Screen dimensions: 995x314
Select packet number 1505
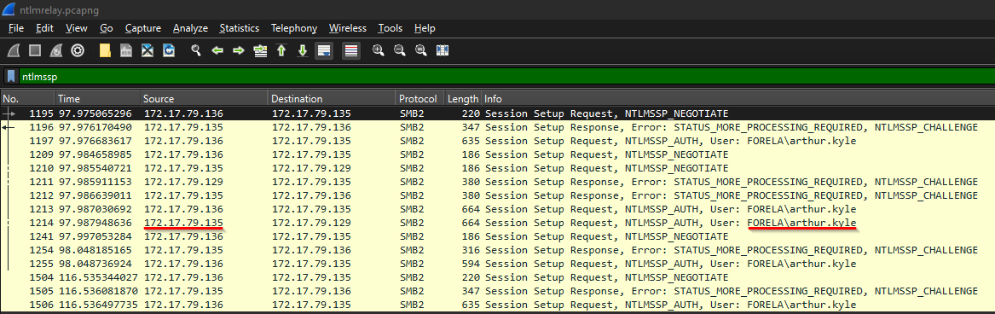[x=498, y=291]
